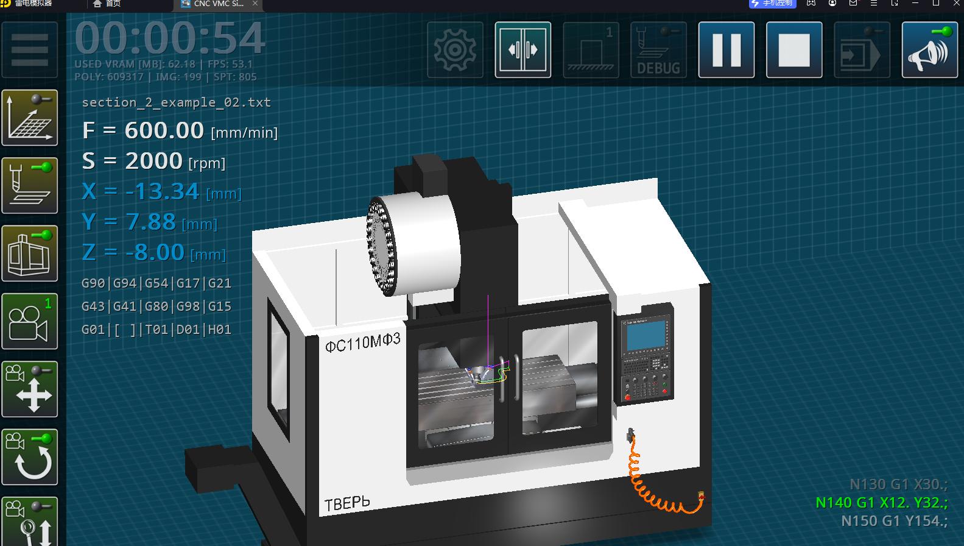
Task: Click the Y = 7.88 coordinate readout
Action: pos(149,222)
